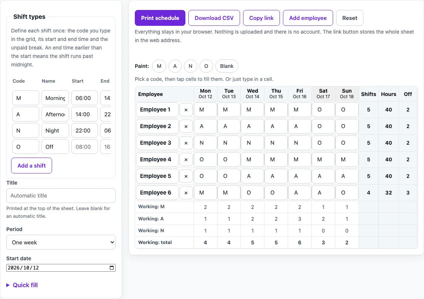The width and height of the screenshot is (424, 299).
Task: Click Employee 1's Monday cell
Action: tap(205, 110)
